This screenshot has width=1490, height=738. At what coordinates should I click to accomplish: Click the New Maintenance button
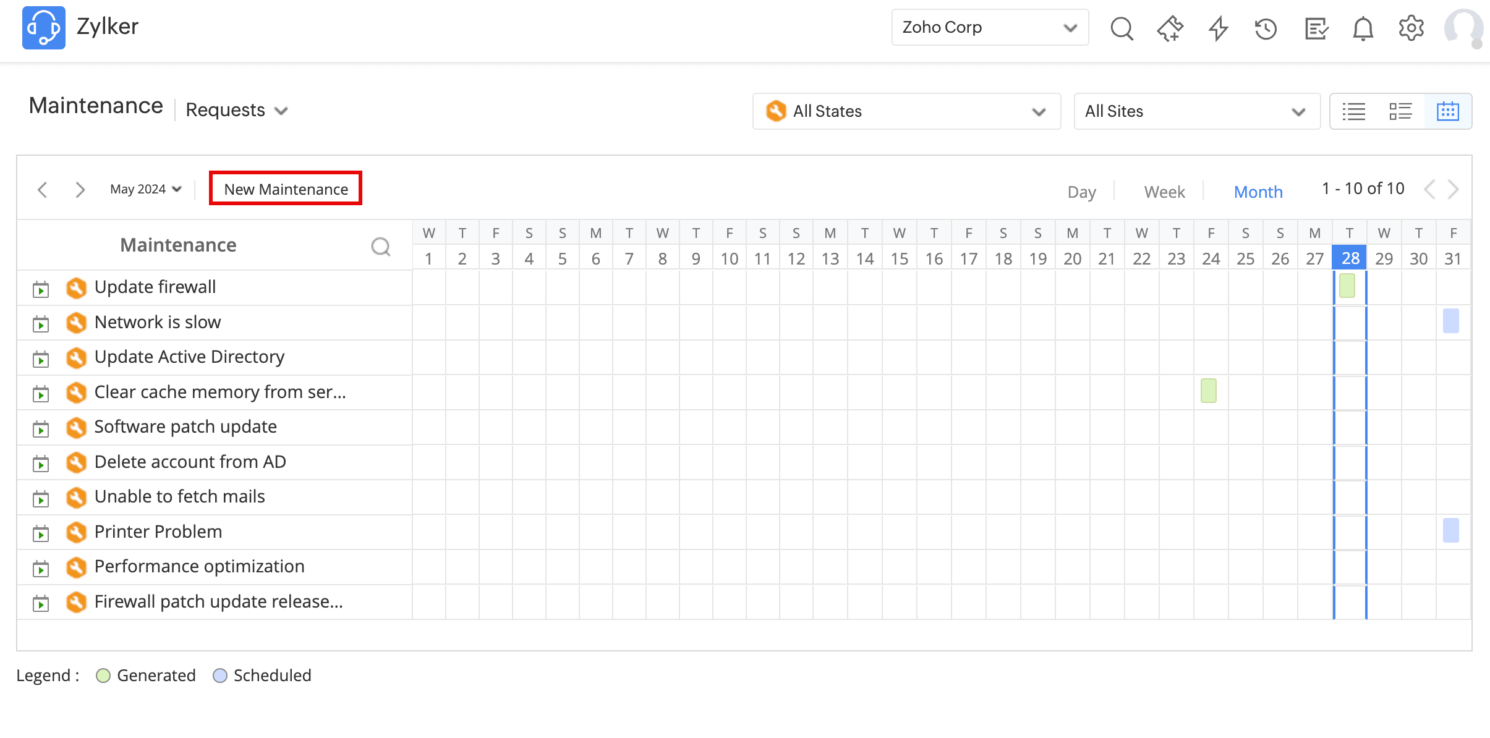pyautogui.click(x=286, y=189)
